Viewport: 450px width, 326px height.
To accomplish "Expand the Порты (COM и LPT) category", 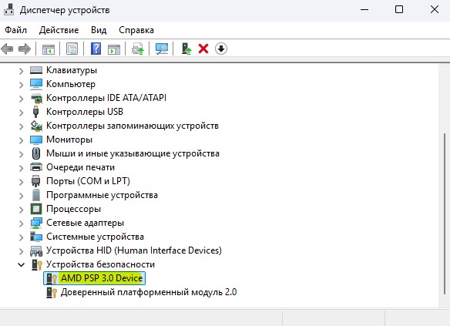I will 22,182.
